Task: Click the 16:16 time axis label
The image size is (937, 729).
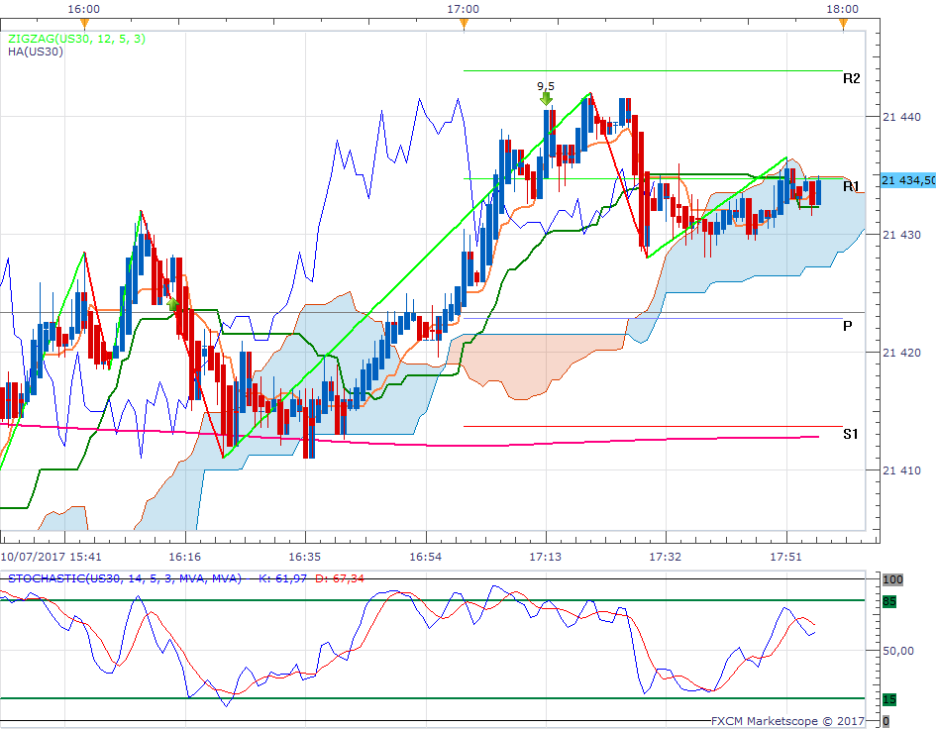Action: [184, 557]
